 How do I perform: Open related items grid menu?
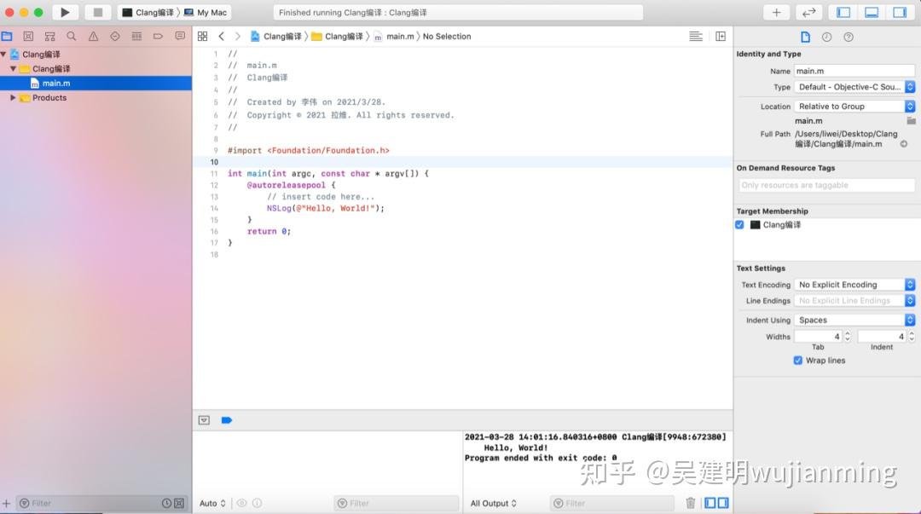pyautogui.click(x=203, y=37)
